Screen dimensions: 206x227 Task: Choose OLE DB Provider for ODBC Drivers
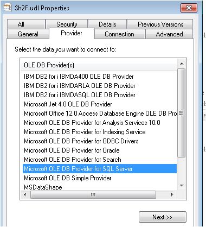pyautogui.click(x=100, y=141)
